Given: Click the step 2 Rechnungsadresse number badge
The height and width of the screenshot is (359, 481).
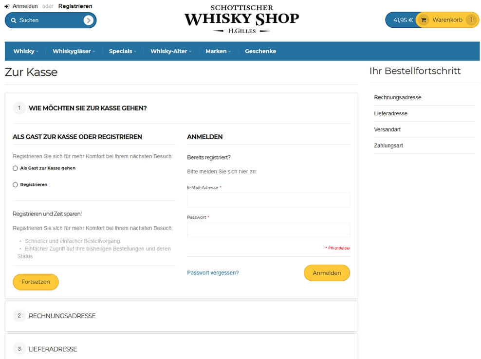Looking at the screenshot, I should pyautogui.click(x=19, y=316).
